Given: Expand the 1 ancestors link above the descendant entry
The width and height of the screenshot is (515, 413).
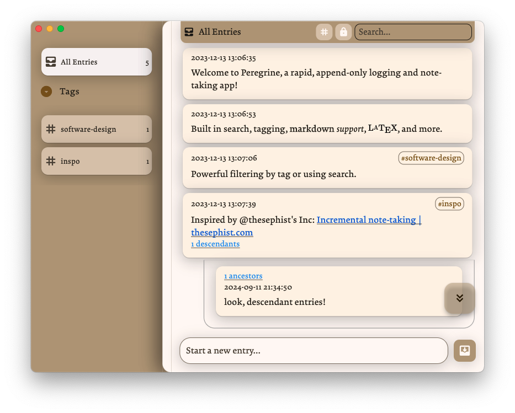Looking at the screenshot, I should 243,276.
